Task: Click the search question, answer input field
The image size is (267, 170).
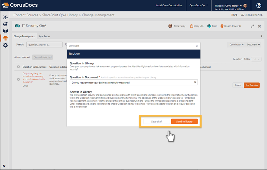Action: coord(44,45)
